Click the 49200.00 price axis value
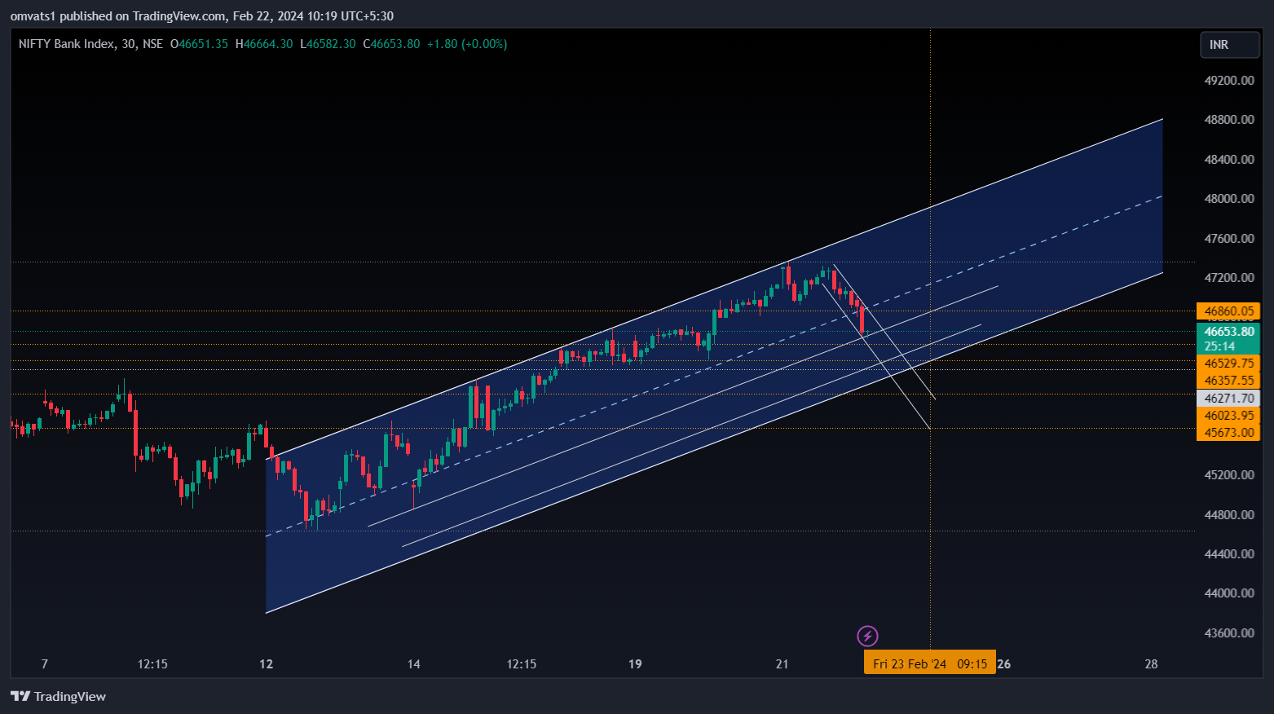Image resolution: width=1274 pixels, height=714 pixels. coord(1229,80)
